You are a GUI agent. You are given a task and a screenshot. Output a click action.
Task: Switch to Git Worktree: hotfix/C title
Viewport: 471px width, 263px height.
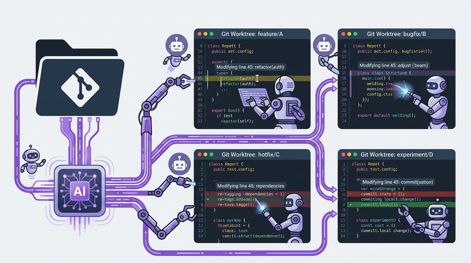click(x=251, y=154)
